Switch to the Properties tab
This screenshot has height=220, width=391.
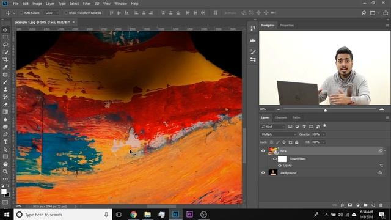(287, 26)
